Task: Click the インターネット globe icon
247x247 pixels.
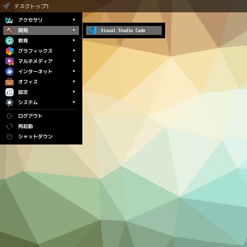Action: pyautogui.click(x=9, y=72)
